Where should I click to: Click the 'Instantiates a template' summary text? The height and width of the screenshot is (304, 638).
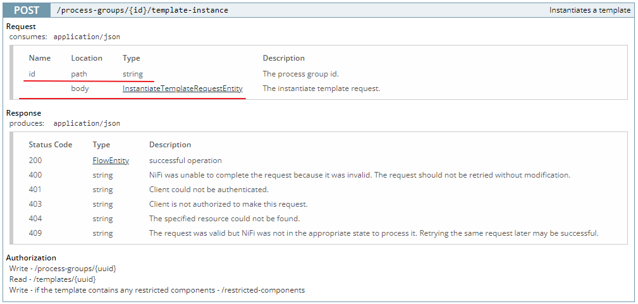click(589, 10)
